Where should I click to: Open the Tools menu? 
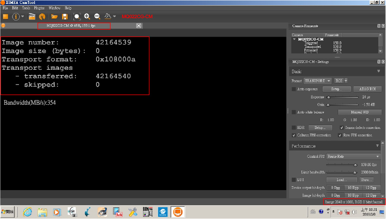tap(26, 8)
